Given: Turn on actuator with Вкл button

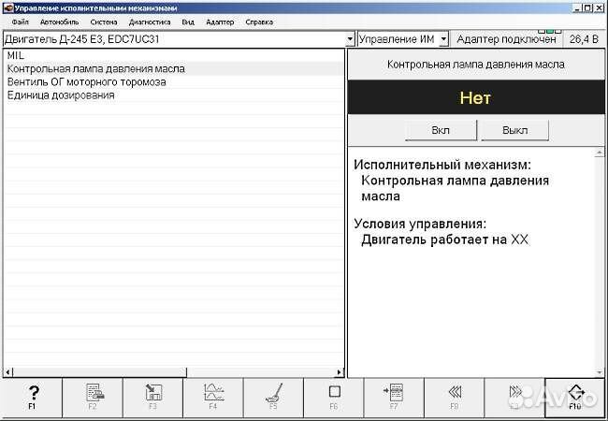Looking at the screenshot, I should point(439,130).
